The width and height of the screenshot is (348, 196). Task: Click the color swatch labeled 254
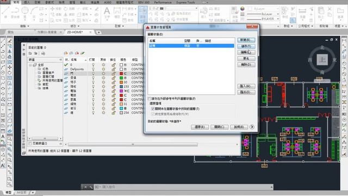[x=121, y=113]
